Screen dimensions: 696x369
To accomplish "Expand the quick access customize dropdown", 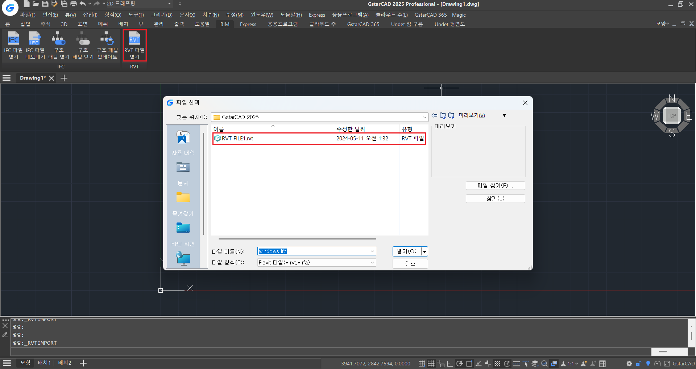I will pos(180,4).
